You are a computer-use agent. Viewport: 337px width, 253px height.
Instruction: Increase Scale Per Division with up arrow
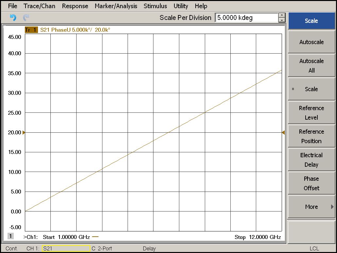coord(282,15)
